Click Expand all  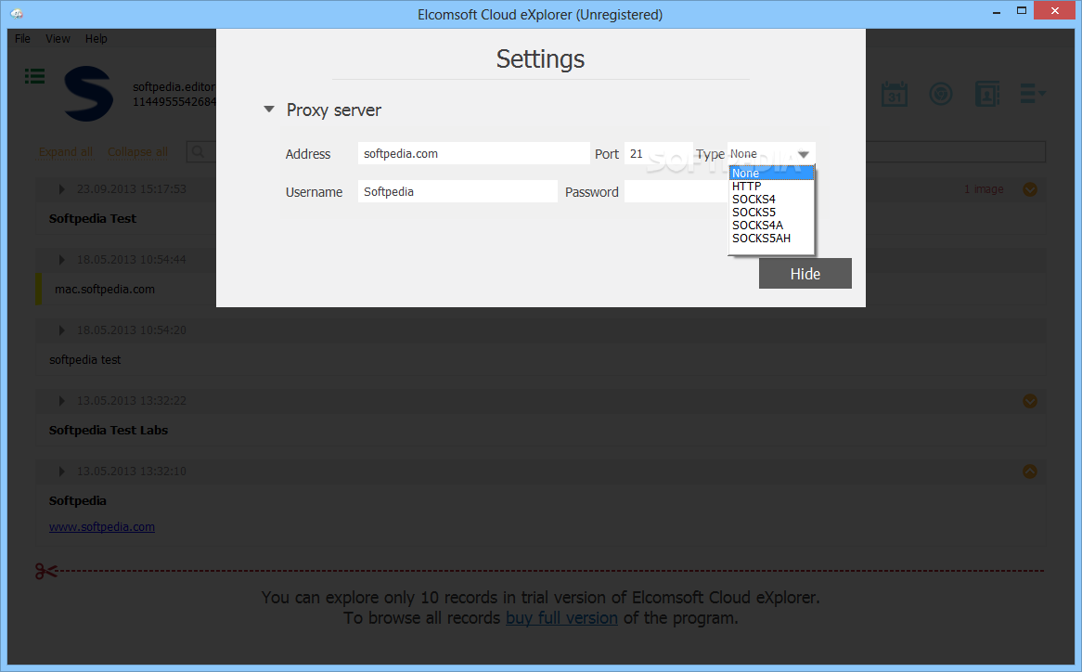tap(66, 152)
